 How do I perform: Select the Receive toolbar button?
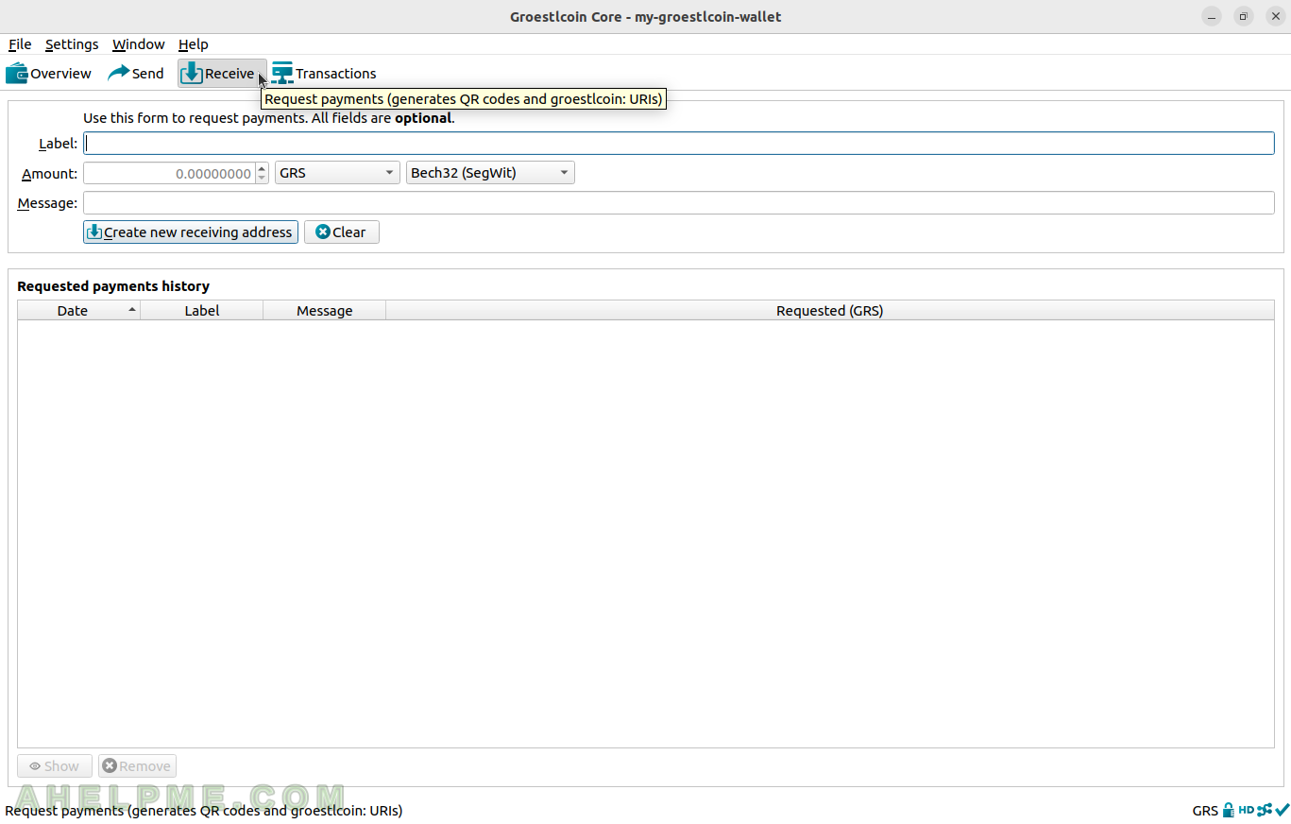(222, 74)
